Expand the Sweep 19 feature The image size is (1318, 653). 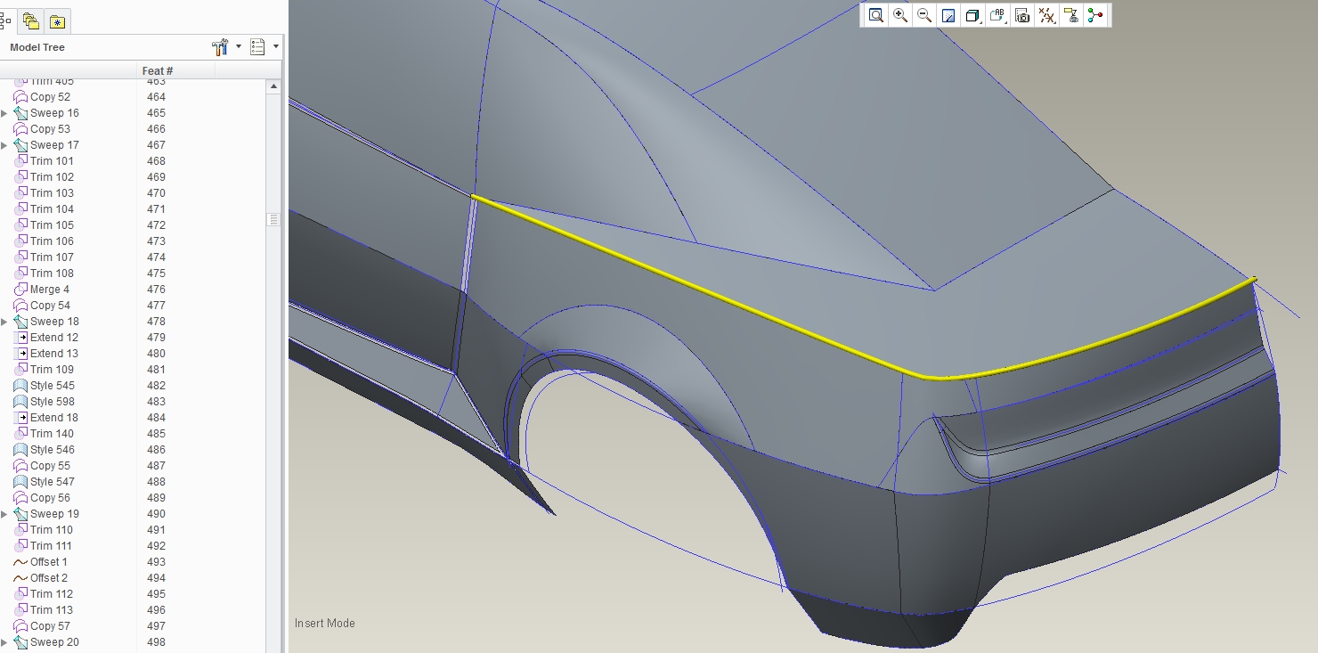[4, 514]
